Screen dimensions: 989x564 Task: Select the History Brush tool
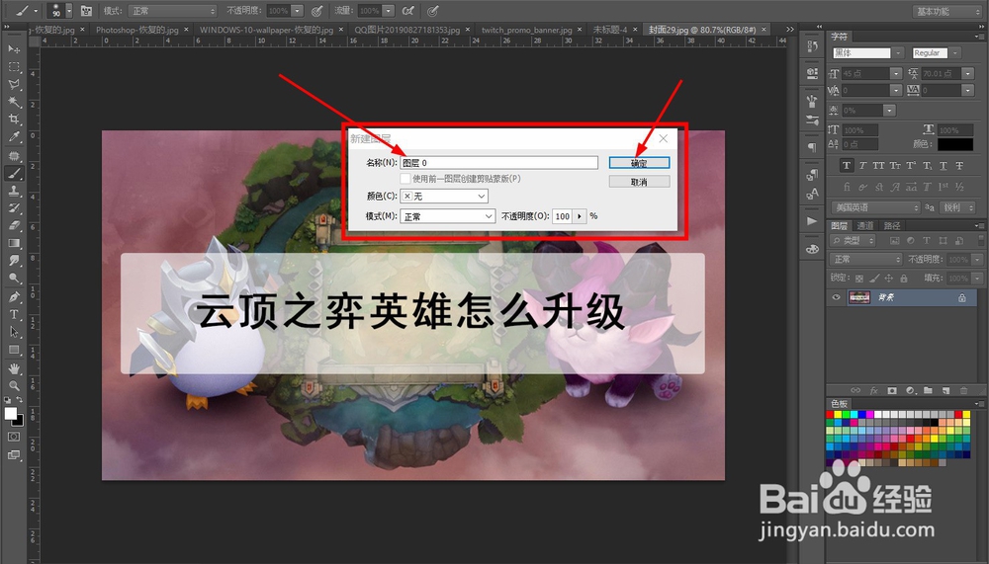pos(14,208)
